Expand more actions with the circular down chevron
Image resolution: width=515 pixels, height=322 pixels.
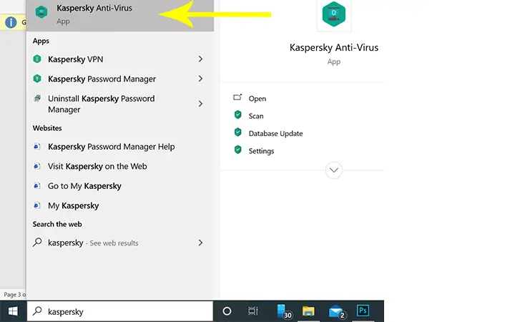click(334, 170)
